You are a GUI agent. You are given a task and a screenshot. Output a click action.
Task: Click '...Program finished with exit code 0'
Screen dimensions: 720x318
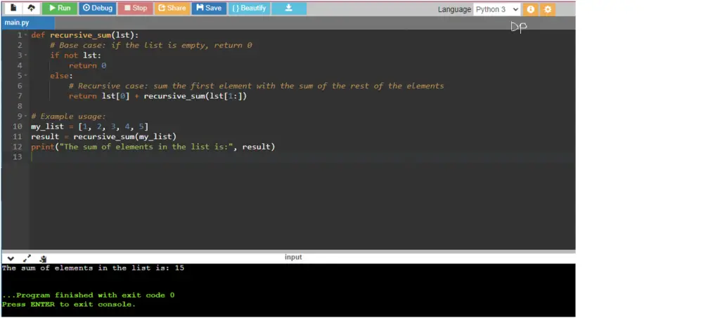pyautogui.click(x=88, y=295)
